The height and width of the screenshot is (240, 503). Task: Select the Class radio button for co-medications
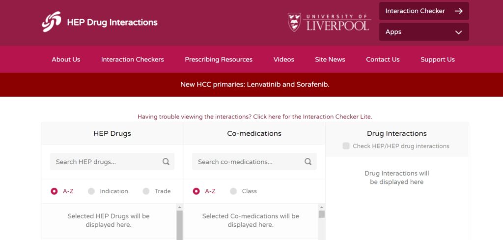233,191
